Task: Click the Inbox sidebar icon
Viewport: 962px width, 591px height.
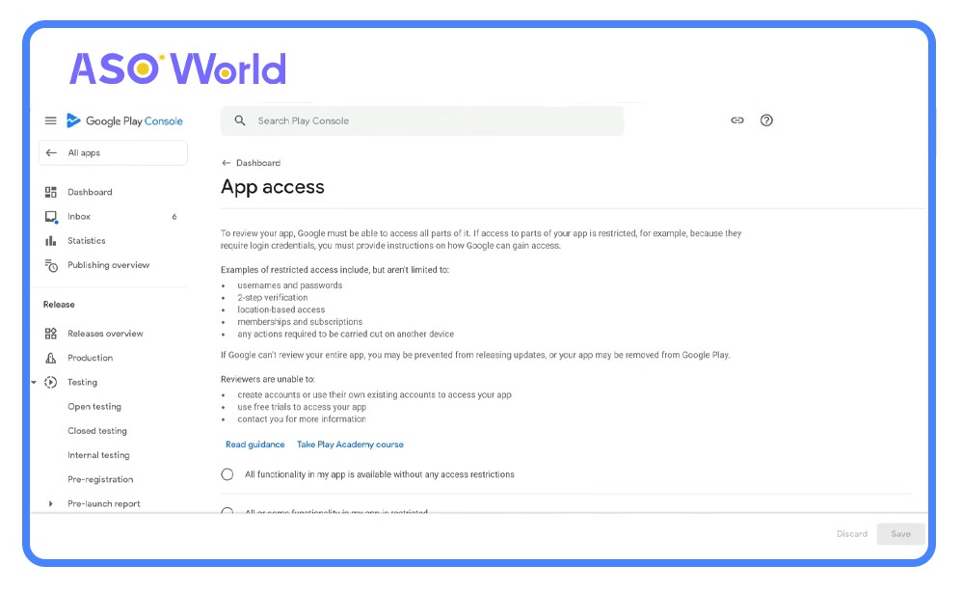Action: pyautogui.click(x=51, y=217)
